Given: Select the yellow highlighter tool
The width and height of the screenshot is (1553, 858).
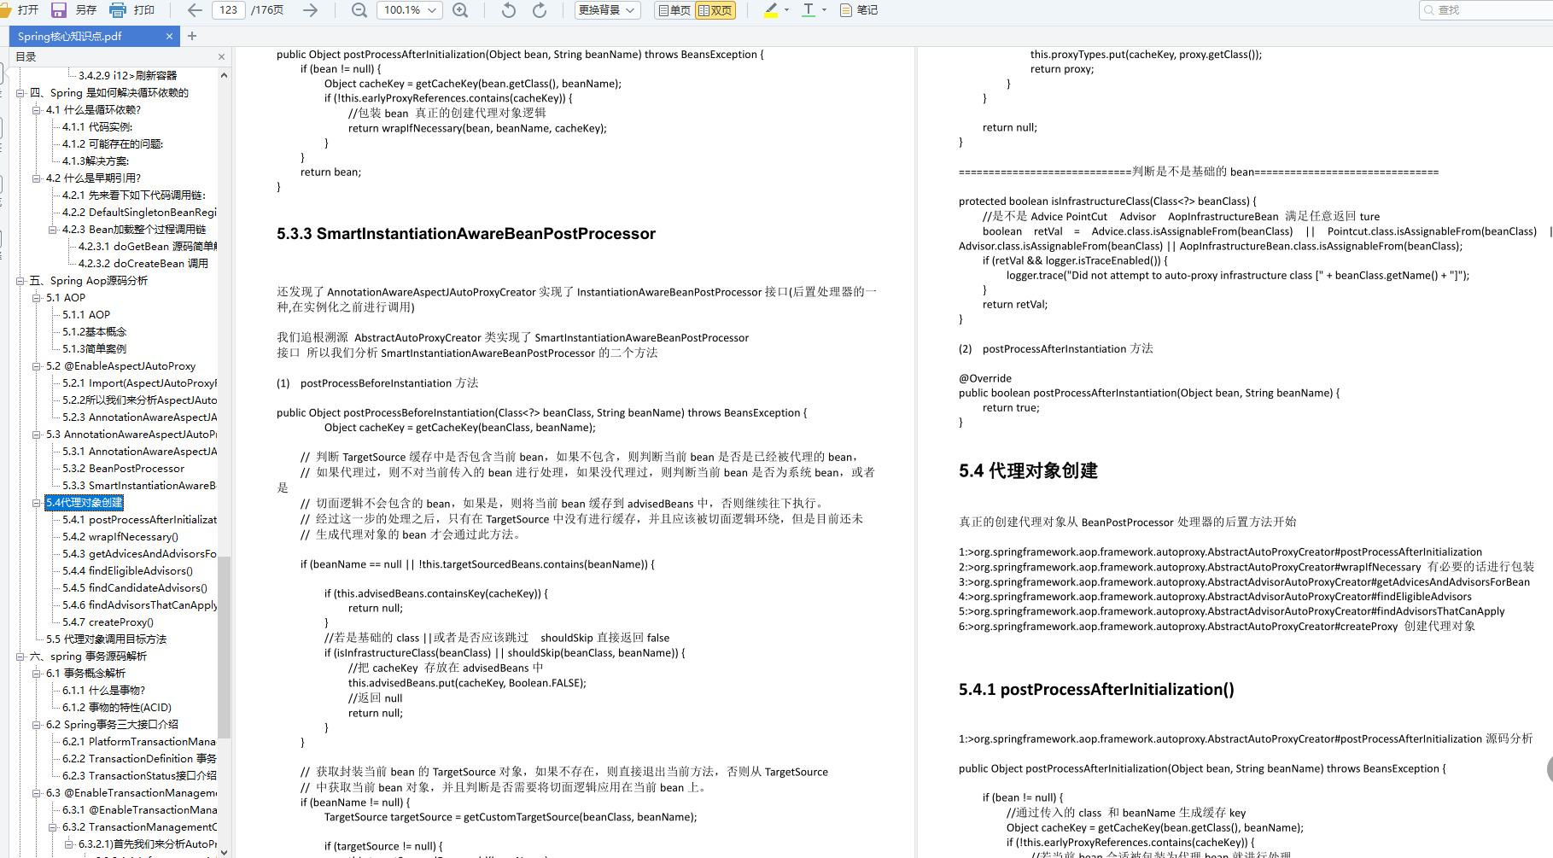Looking at the screenshot, I should coord(771,10).
